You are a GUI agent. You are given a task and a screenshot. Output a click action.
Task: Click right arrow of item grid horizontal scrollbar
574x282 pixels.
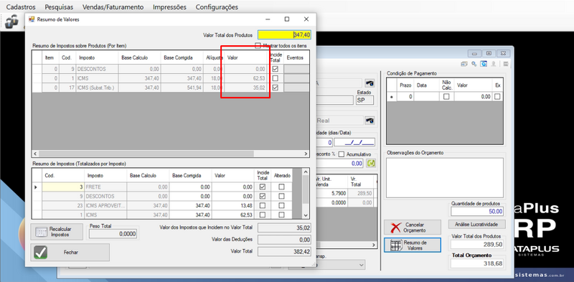click(x=306, y=154)
